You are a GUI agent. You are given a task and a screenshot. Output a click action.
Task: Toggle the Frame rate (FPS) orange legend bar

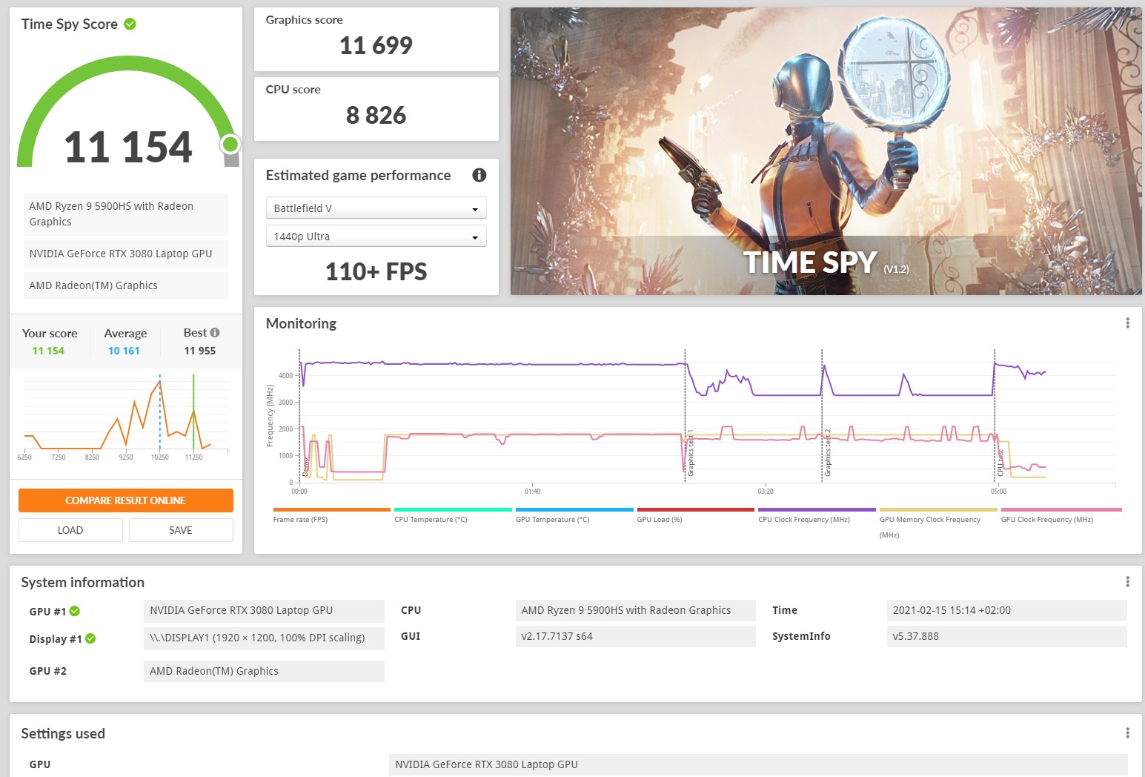click(x=331, y=510)
